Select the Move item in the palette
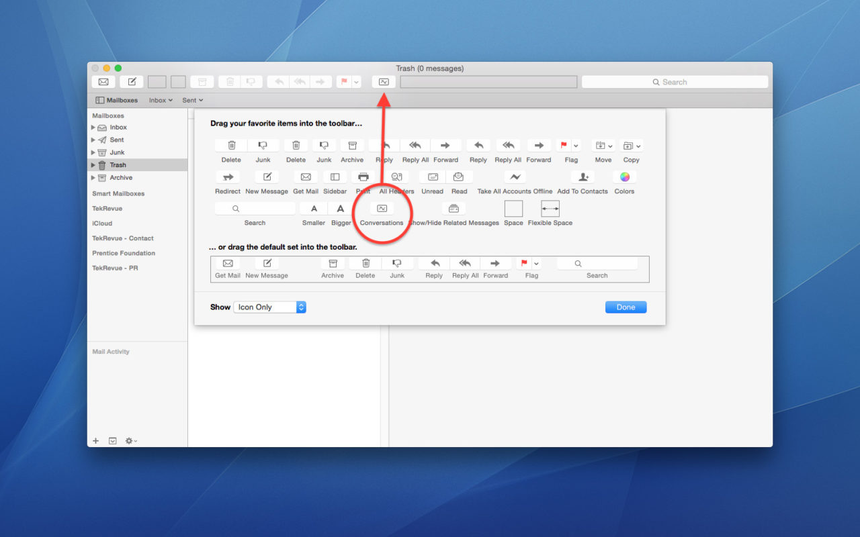 [603, 146]
